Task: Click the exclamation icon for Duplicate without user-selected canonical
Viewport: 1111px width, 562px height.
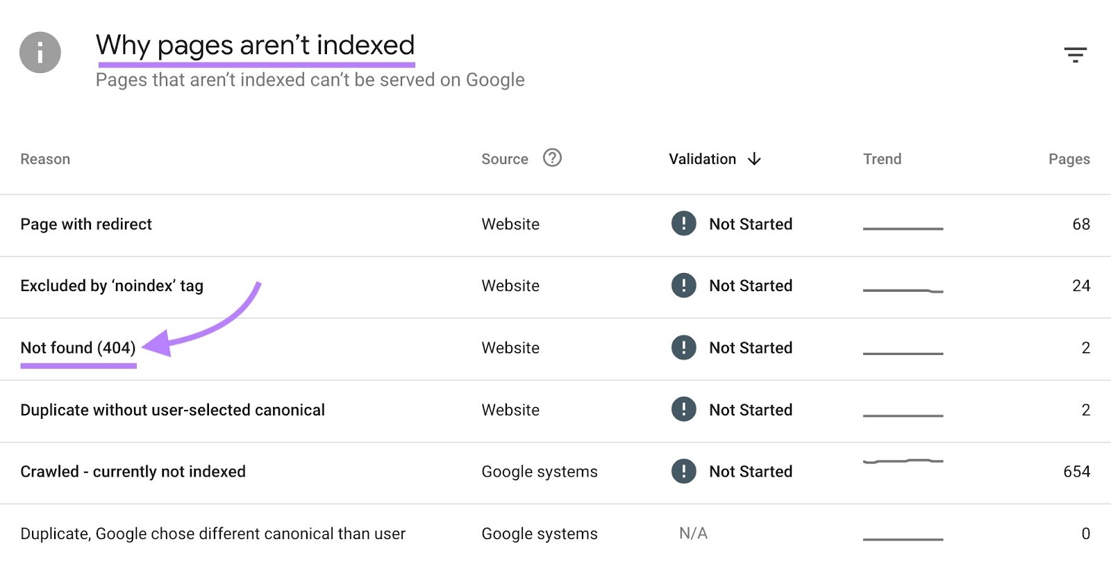Action: 684,410
